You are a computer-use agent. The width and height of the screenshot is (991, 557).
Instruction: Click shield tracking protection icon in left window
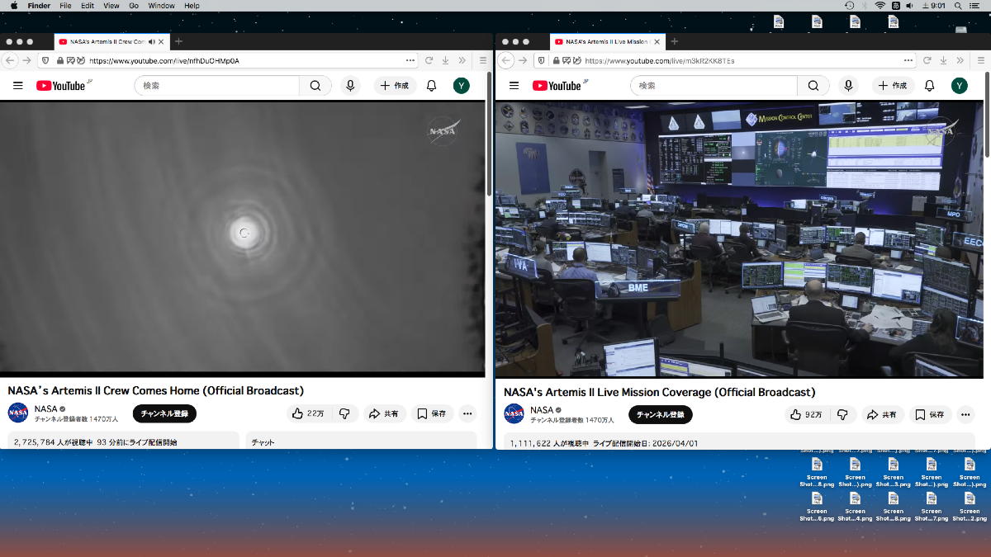[x=45, y=60]
